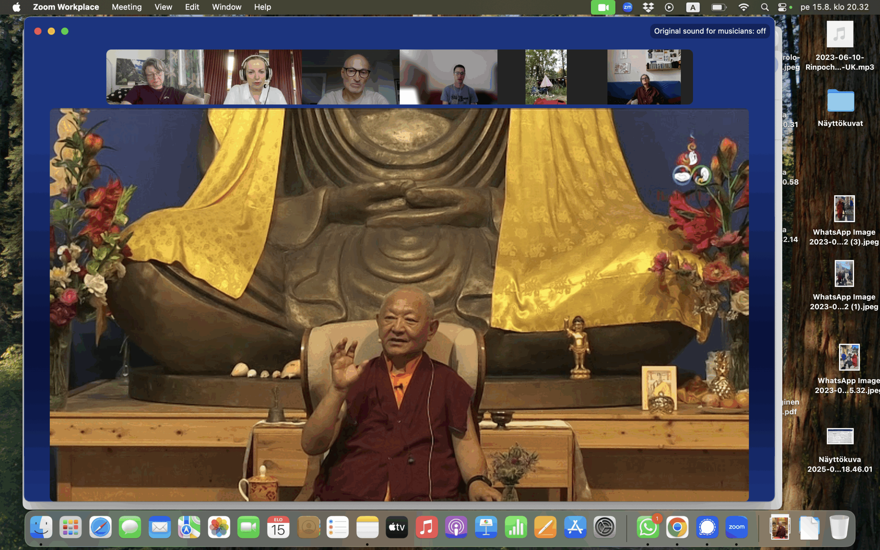The image size is (880, 550).
Task: Open the Dropbox menu bar icon
Action: coord(648,7)
